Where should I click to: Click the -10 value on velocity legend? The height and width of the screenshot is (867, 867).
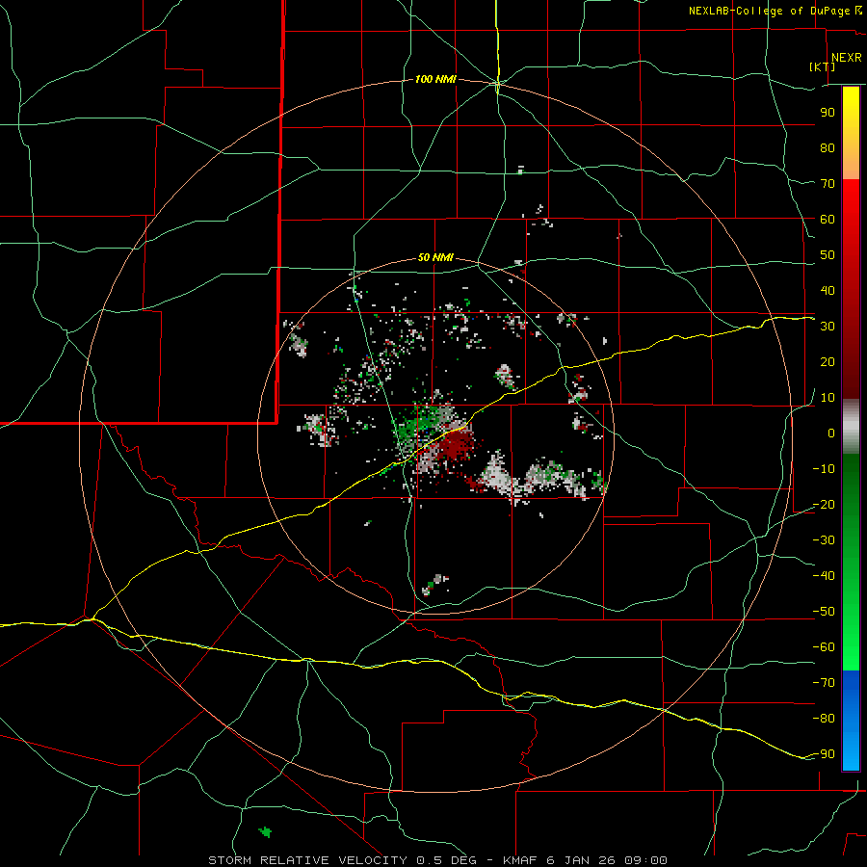[824, 469]
